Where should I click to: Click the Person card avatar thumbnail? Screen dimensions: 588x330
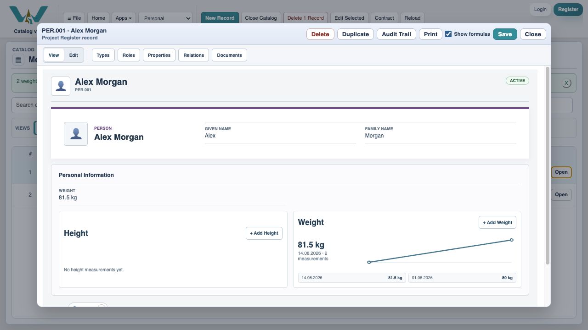tap(76, 134)
